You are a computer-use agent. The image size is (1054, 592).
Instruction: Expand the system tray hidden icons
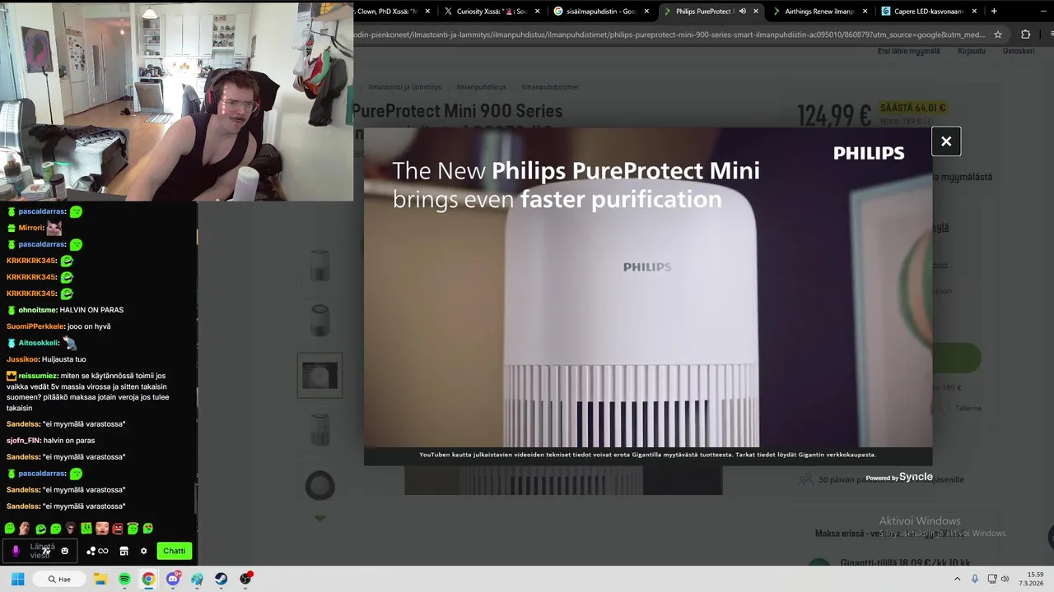[x=957, y=579]
